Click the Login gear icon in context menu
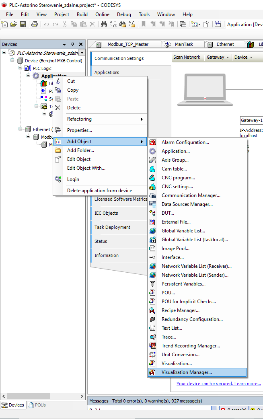Viewport: 263px width, 419px height. click(58, 179)
